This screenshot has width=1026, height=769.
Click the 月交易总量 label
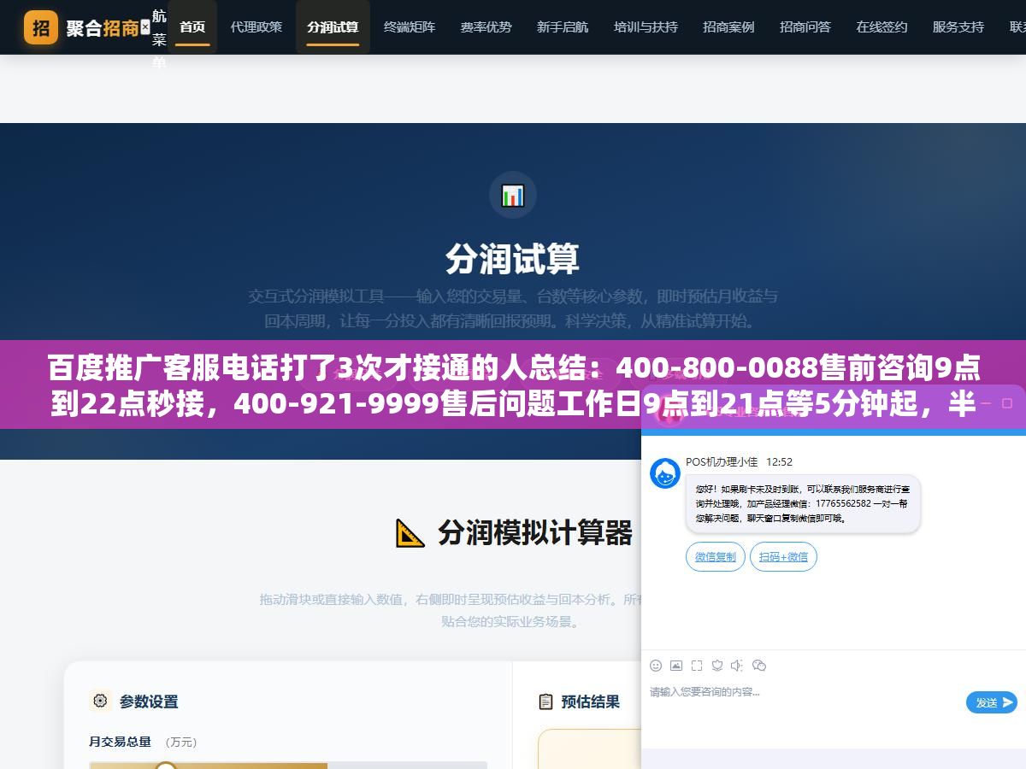(120, 742)
